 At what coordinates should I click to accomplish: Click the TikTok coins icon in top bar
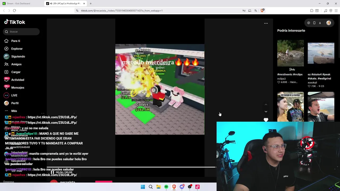coord(309,23)
